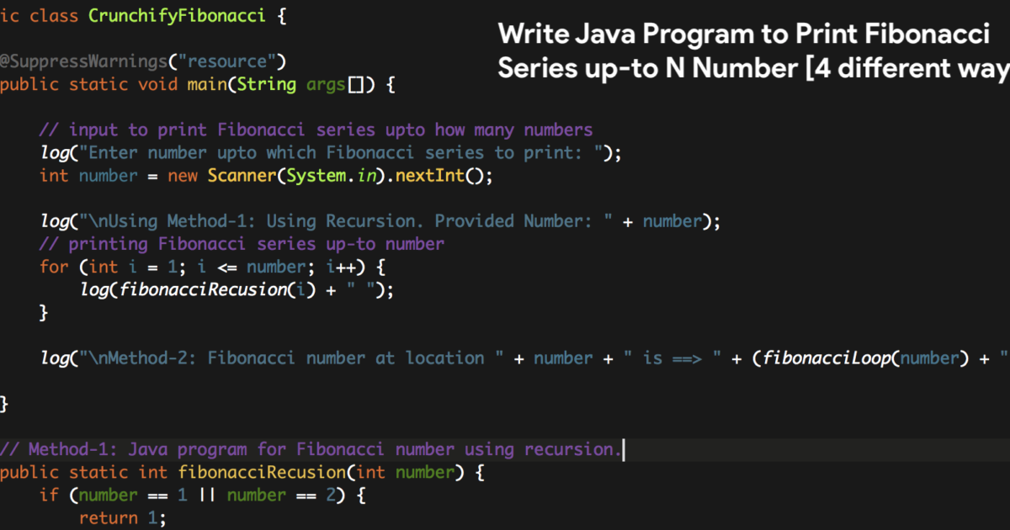Click the comment about input to print Fibonacci
The height and width of the screenshot is (530, 1010).
point(316,130)
